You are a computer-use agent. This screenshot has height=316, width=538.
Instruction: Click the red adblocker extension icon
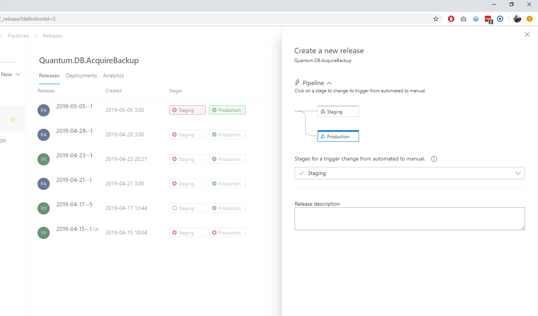tap(451, 19)
